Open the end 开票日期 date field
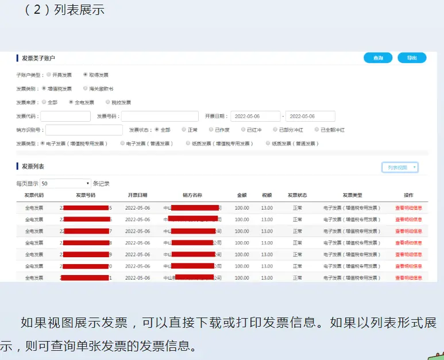 pyautogui.click(x=310, y=117)
